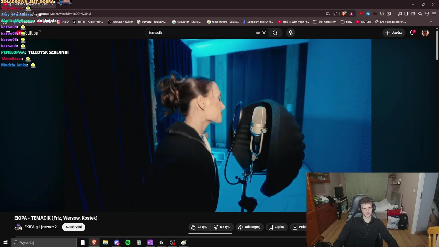Screen dimensions: 439x247
Task: Open the INSTA bookmark
Action: [x=63, y=22]
